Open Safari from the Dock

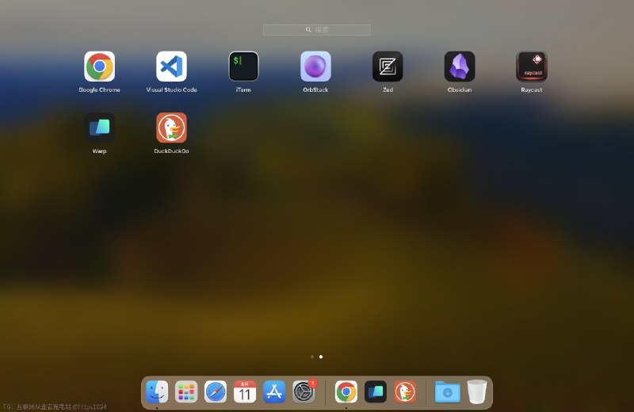(x=216, y=391)
